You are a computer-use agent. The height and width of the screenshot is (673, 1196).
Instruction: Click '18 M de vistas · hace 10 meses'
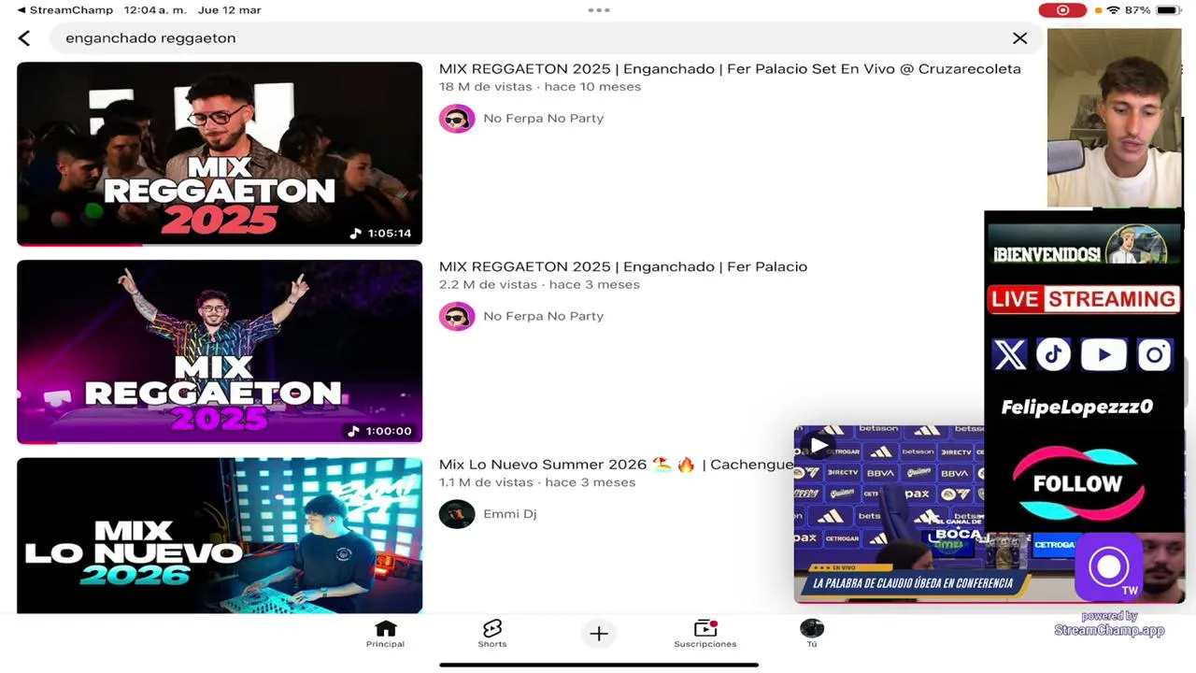[x=540, y=87]
